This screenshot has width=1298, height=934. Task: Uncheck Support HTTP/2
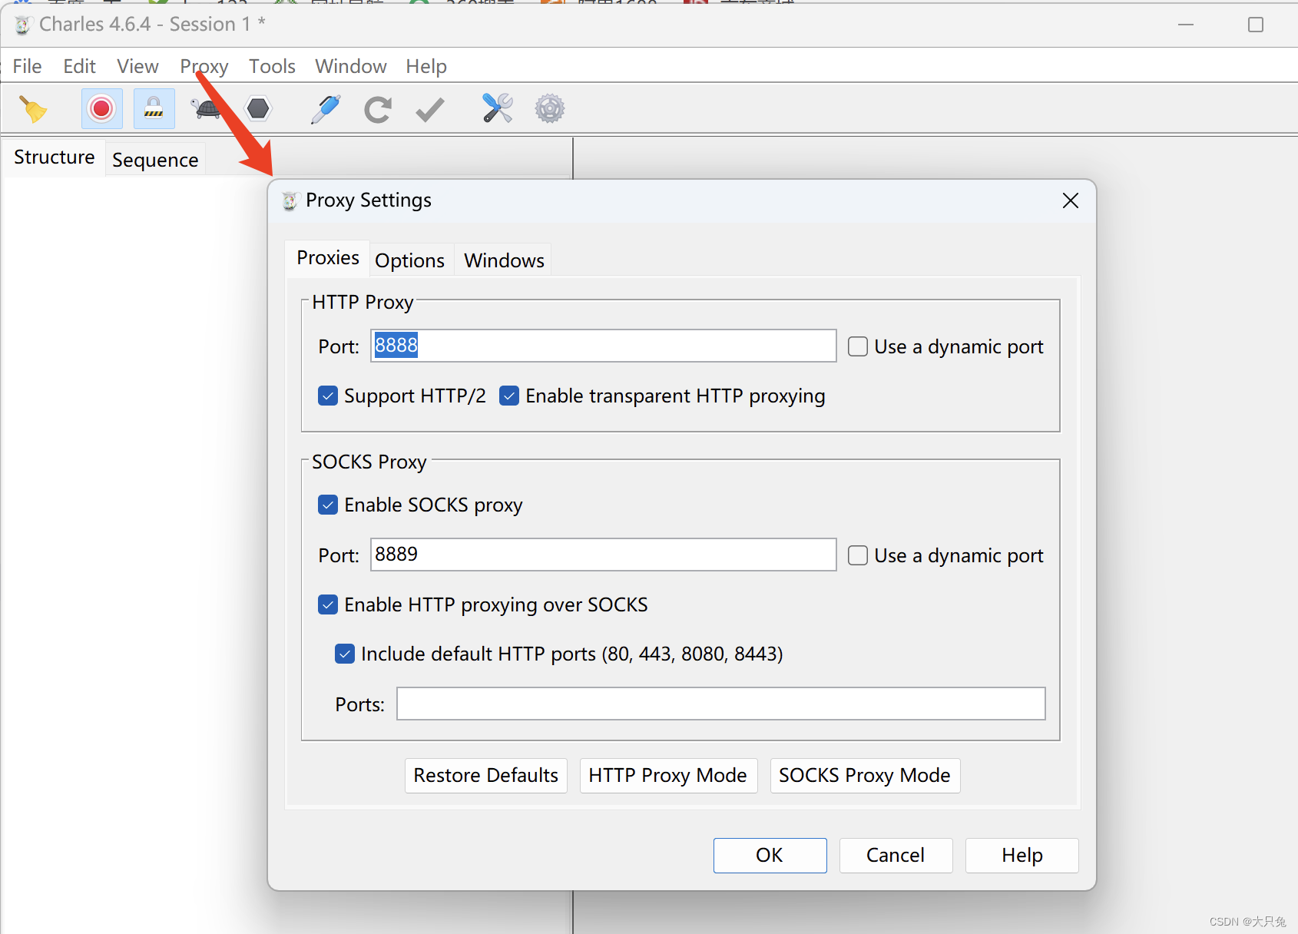click(328, 396)
